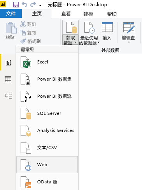
Task: Switch to the 建模 ribbon tab
Action: (x=88, y=14)
